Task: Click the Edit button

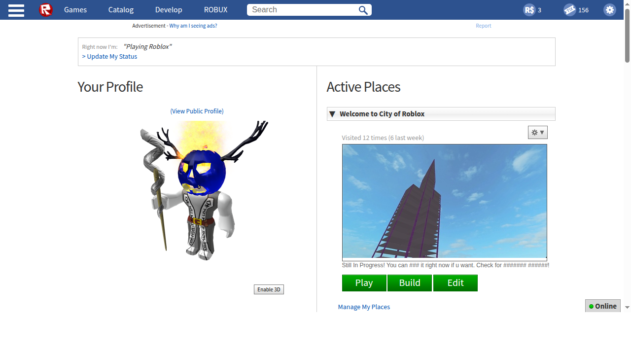Action: pyautogui.click(x=456, y=283)
